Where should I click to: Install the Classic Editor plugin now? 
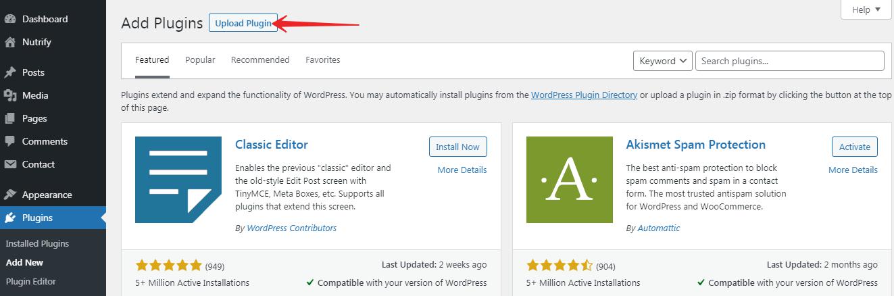coord(457,147)
